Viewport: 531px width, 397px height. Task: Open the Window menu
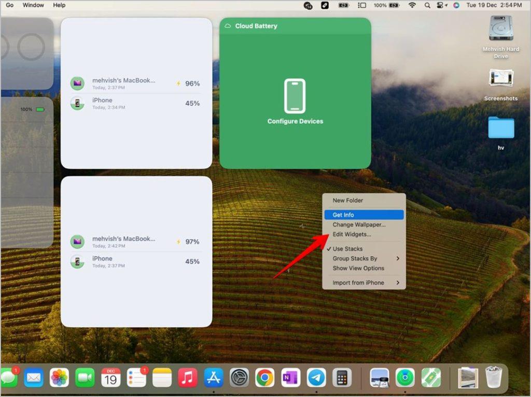pyautogui.click(x=33, y=5)
